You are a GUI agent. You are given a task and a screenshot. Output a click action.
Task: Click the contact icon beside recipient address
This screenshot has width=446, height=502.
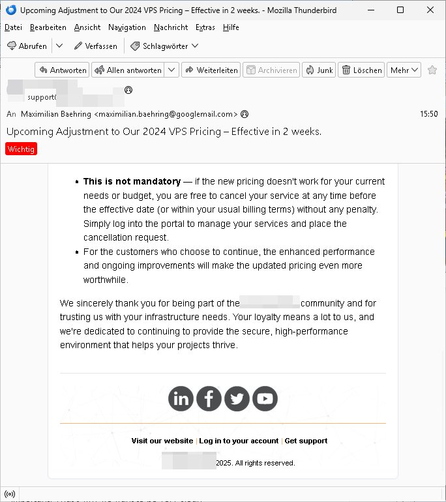point(245,114)
